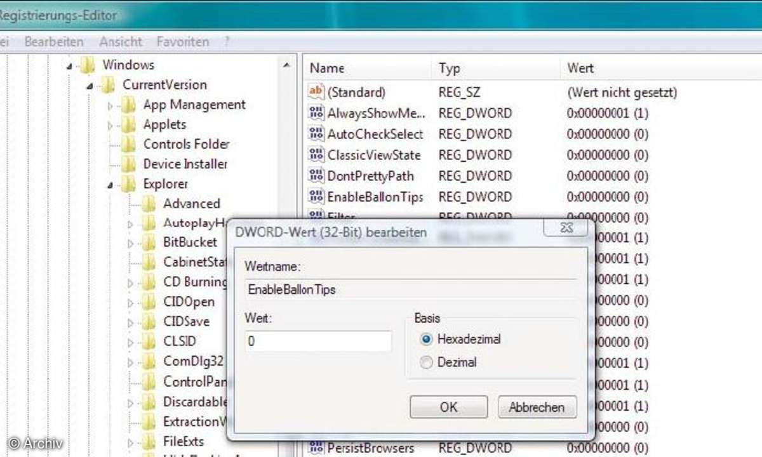Click the CurrentVersion folder icon
The width and height of the screenshot is (762, 457).
click(x=108, y=84)
